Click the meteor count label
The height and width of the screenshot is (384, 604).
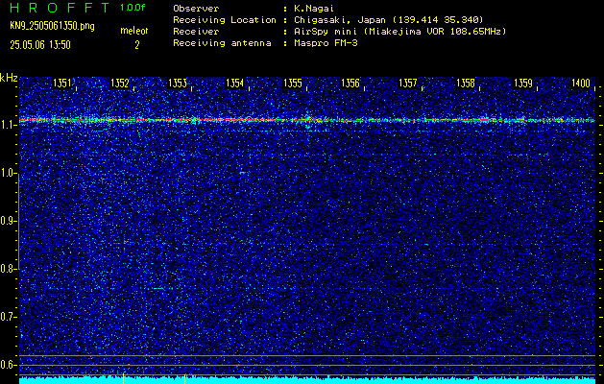[134, 31]
